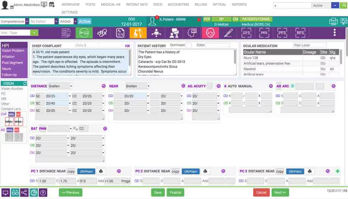Open the Visit Type dropdown
This screenshot has height=199, width=348.
coord(34,33)
